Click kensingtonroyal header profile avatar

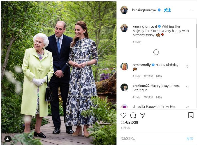(124, 10)
